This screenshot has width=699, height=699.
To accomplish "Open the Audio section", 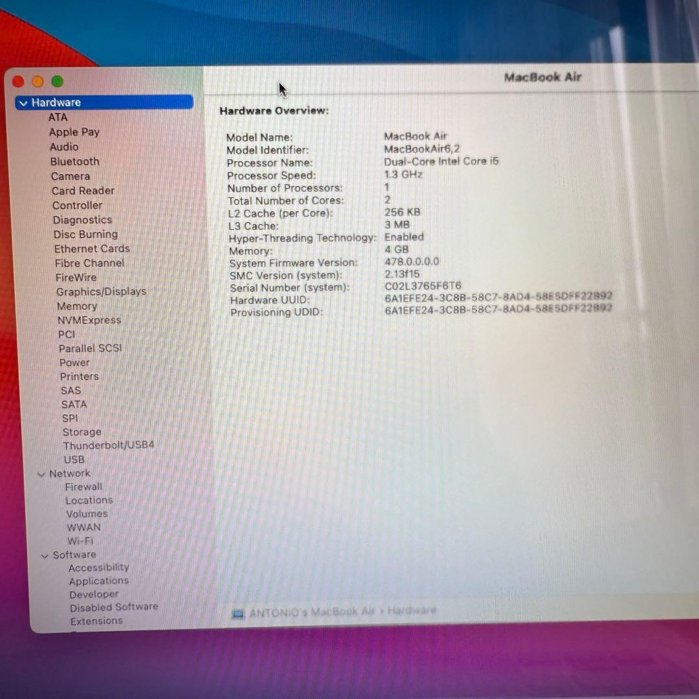I will (64, 146).
